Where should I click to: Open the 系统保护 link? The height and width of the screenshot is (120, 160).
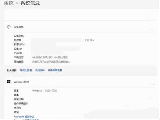point(40,70)
